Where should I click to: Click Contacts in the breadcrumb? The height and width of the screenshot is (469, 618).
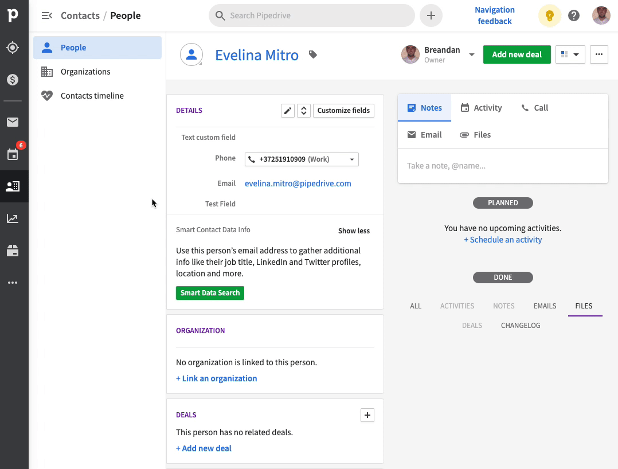(x=80, y=15)
